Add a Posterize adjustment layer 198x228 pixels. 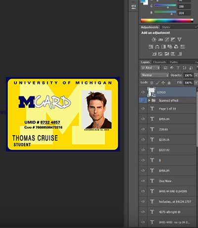tap(160, 54)
